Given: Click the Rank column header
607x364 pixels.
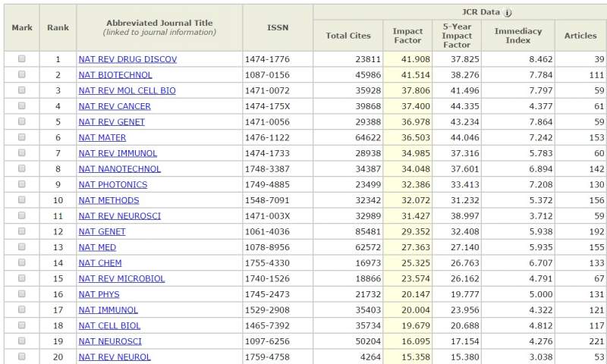Looking at the screenshot, I should click(x=58, y=27).
